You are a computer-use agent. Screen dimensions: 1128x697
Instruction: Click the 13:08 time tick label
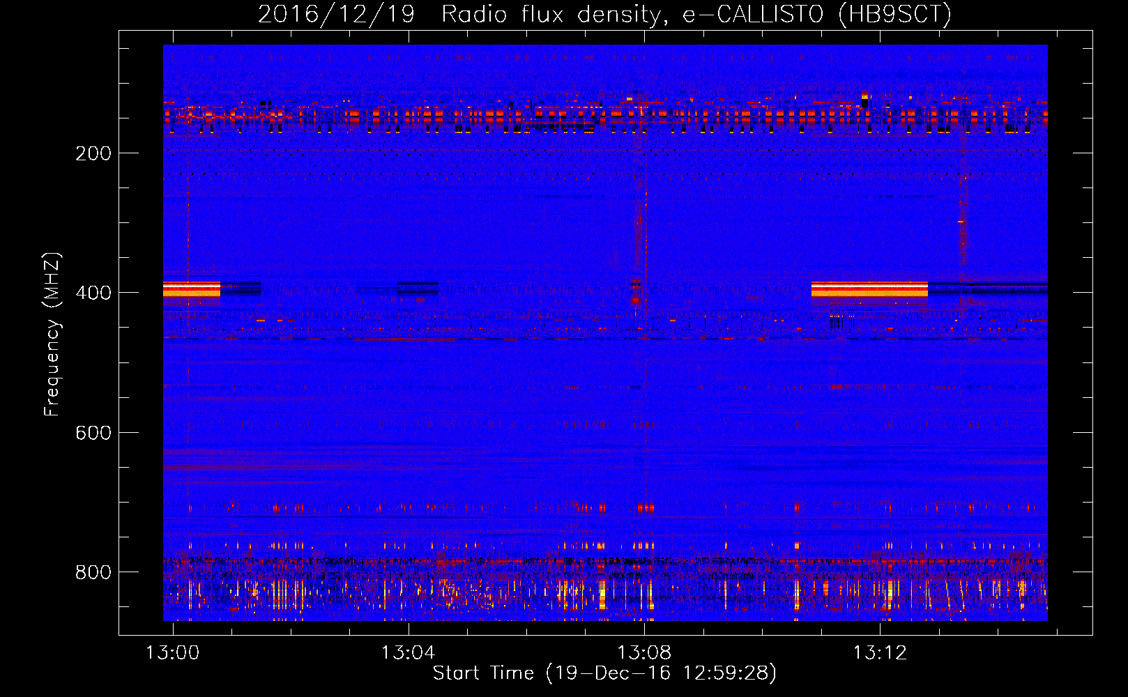(x=645, y=652)
